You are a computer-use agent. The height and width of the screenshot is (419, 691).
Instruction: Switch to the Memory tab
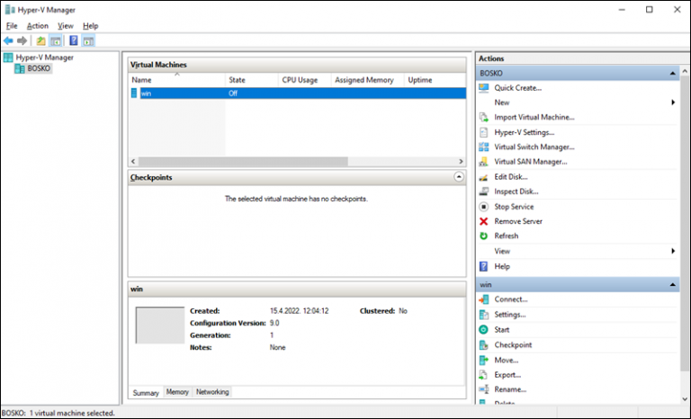[x=177, y=392]
